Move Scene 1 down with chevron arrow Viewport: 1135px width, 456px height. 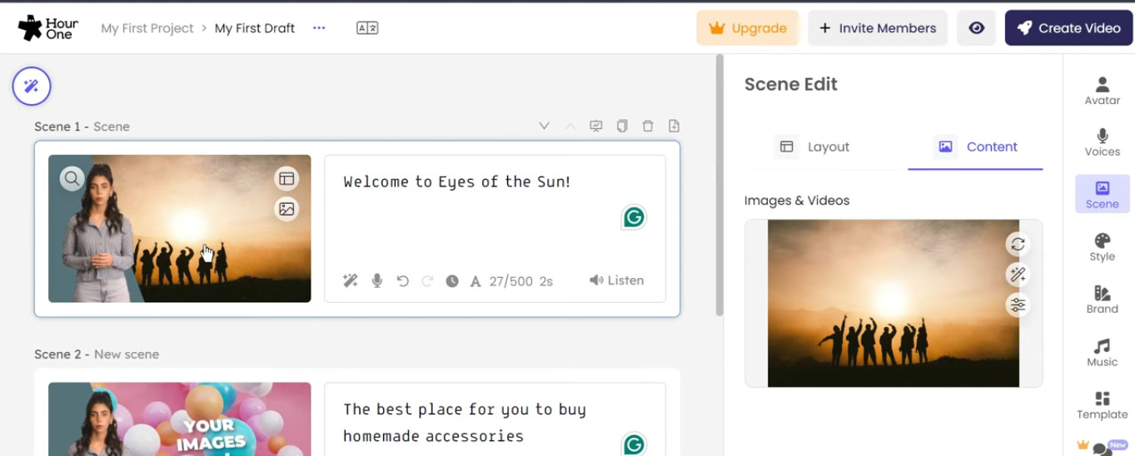point(544,126)
